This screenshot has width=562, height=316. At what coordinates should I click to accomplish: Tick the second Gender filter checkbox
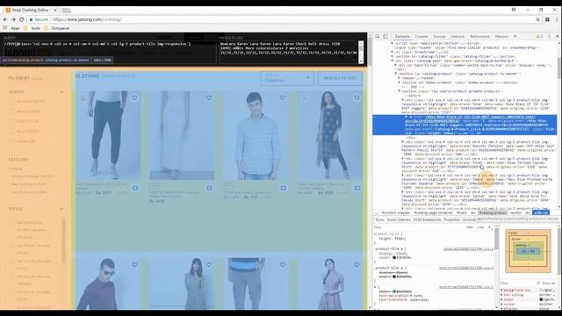click(11, 111)
